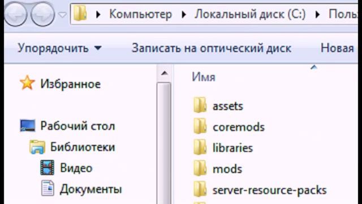Viewport: 362px width, 204px height.
Task: Select Избранное in navigation pane
Action: click(x=70, y=84)
